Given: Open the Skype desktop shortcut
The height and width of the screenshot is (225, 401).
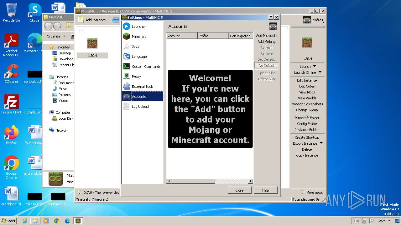Looking at the screenshot, I should pos(34,12).
